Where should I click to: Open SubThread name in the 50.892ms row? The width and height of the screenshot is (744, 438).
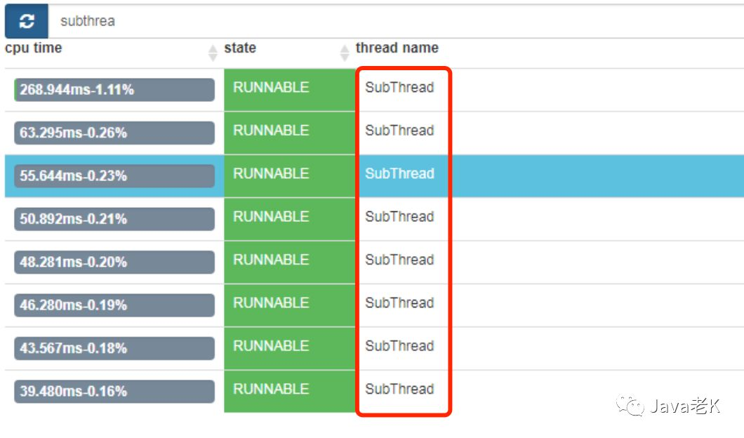pyautogui.click(x=399, y=217)
